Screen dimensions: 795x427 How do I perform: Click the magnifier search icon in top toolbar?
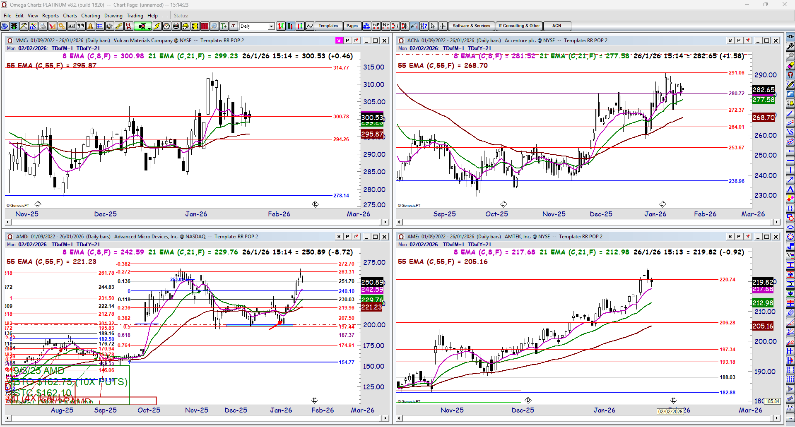click(x=214, y=26)
